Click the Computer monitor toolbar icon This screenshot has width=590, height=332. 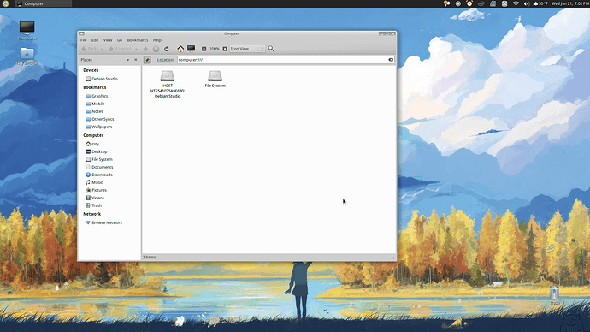pyautogui.click(x=192, y=49)
